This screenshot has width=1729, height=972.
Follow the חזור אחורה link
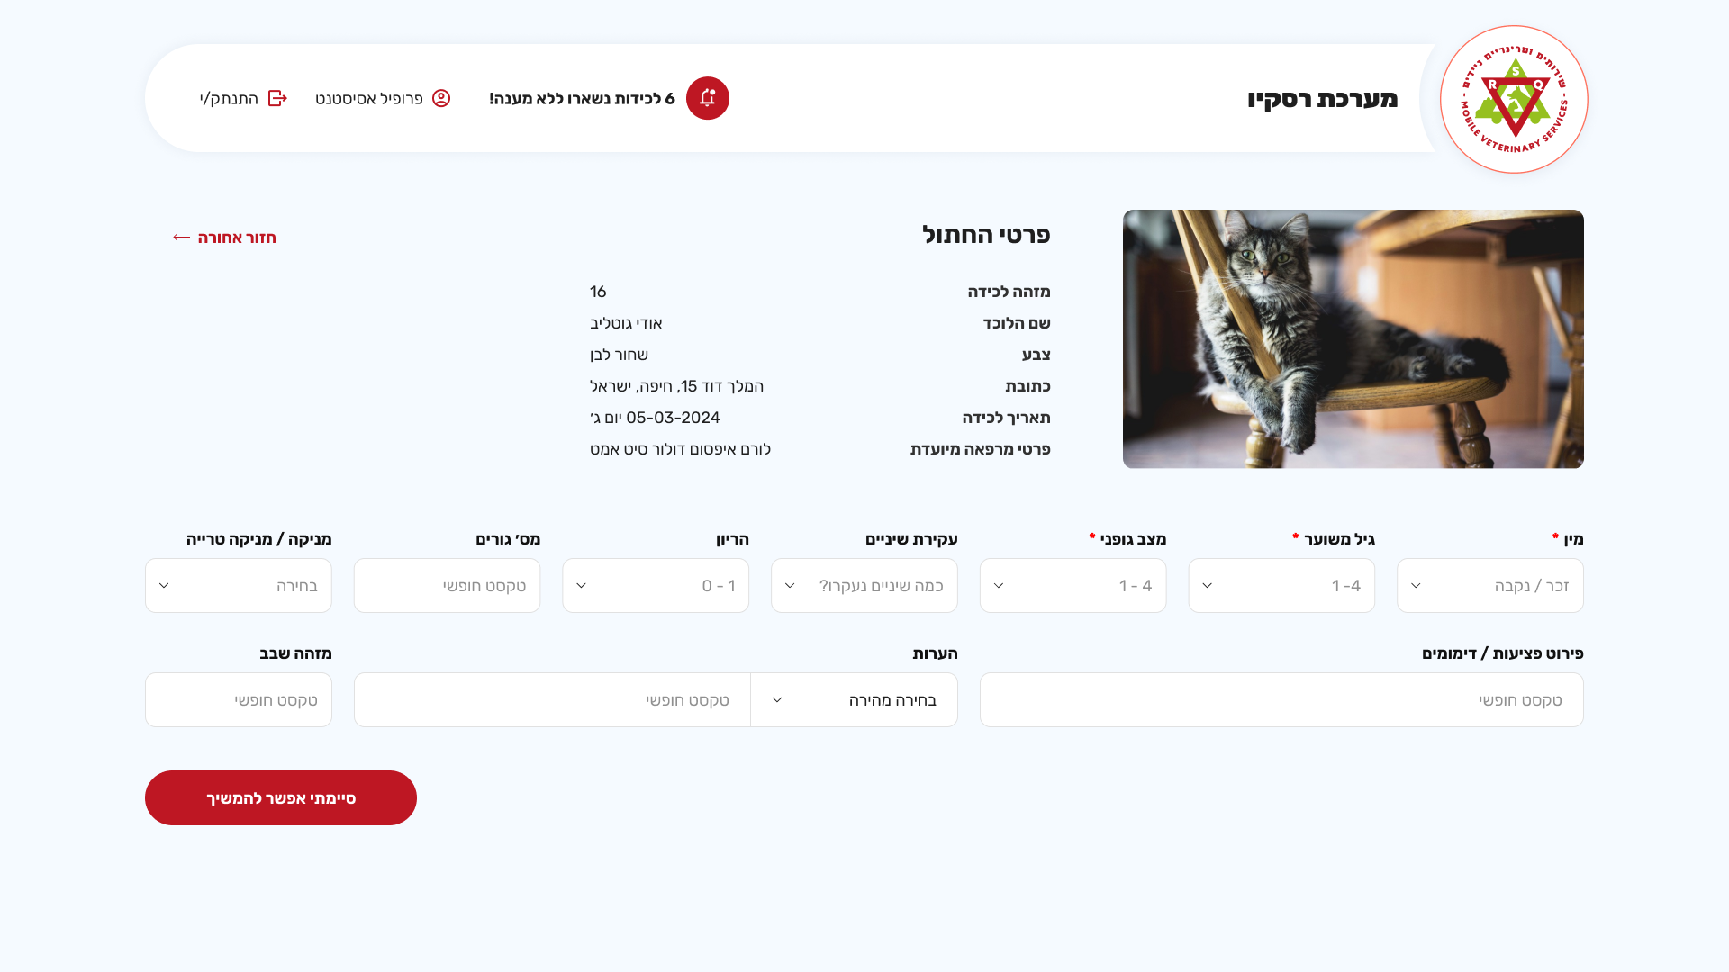coord(237,238)
